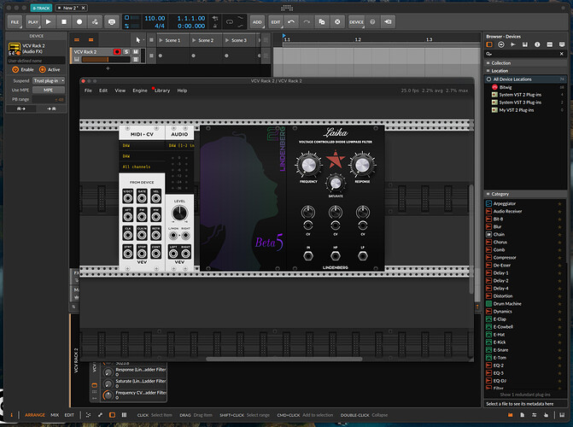Toggle the MPE button
Screen dimensions: 573x427
pos(49,90)
